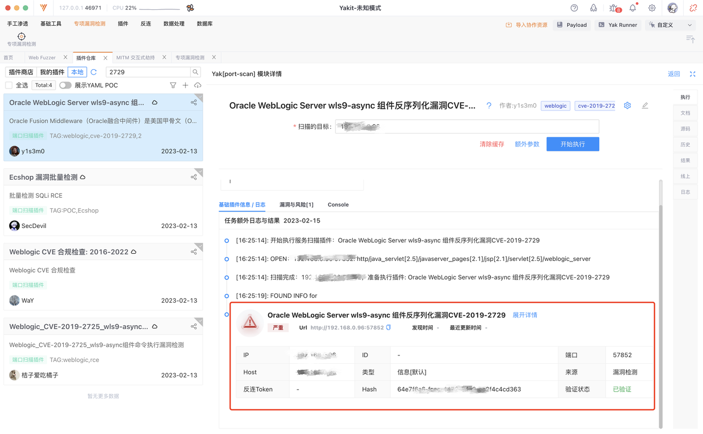
Task: Open the 数据库 menu
Action: 205,24
